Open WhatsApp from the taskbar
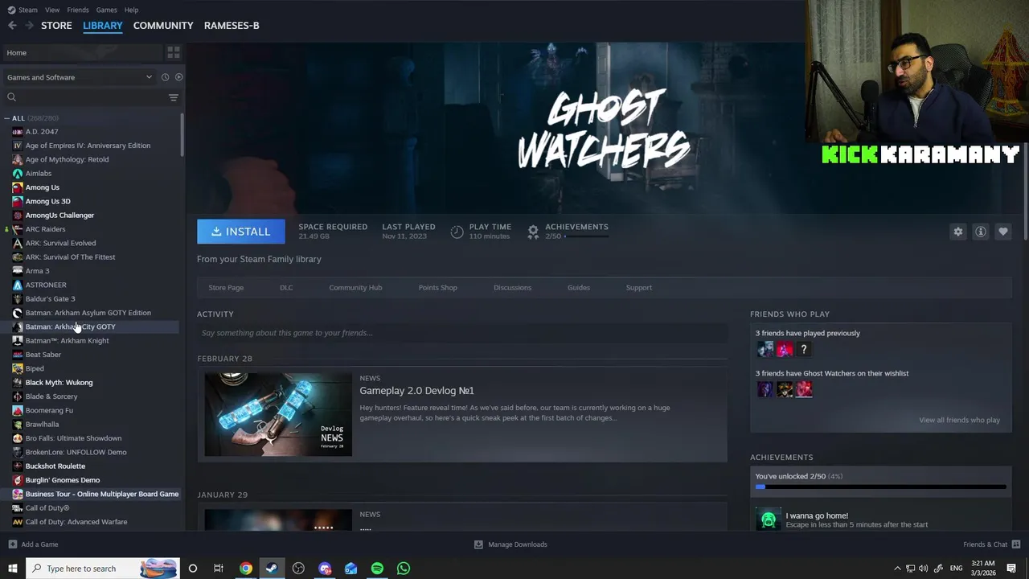Viewport: 1029px width, 579px height. (404, 569)
